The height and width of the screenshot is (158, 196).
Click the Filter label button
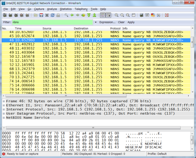[x=7, y=22]
